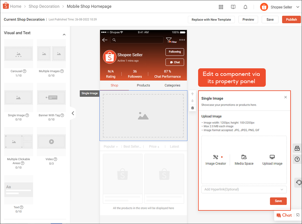The image size is (302, 224).
Task: Select Upload image from computer
Action: (272, 160)
